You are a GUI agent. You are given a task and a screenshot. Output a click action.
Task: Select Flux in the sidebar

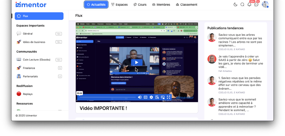point(39,16)
